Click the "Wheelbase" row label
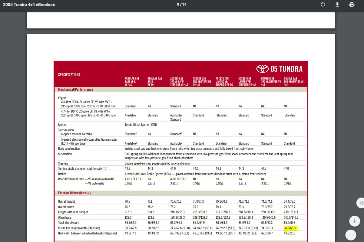The height and width of the screenshot is (242, 364). pyautogui.click(x=65, y=217)
